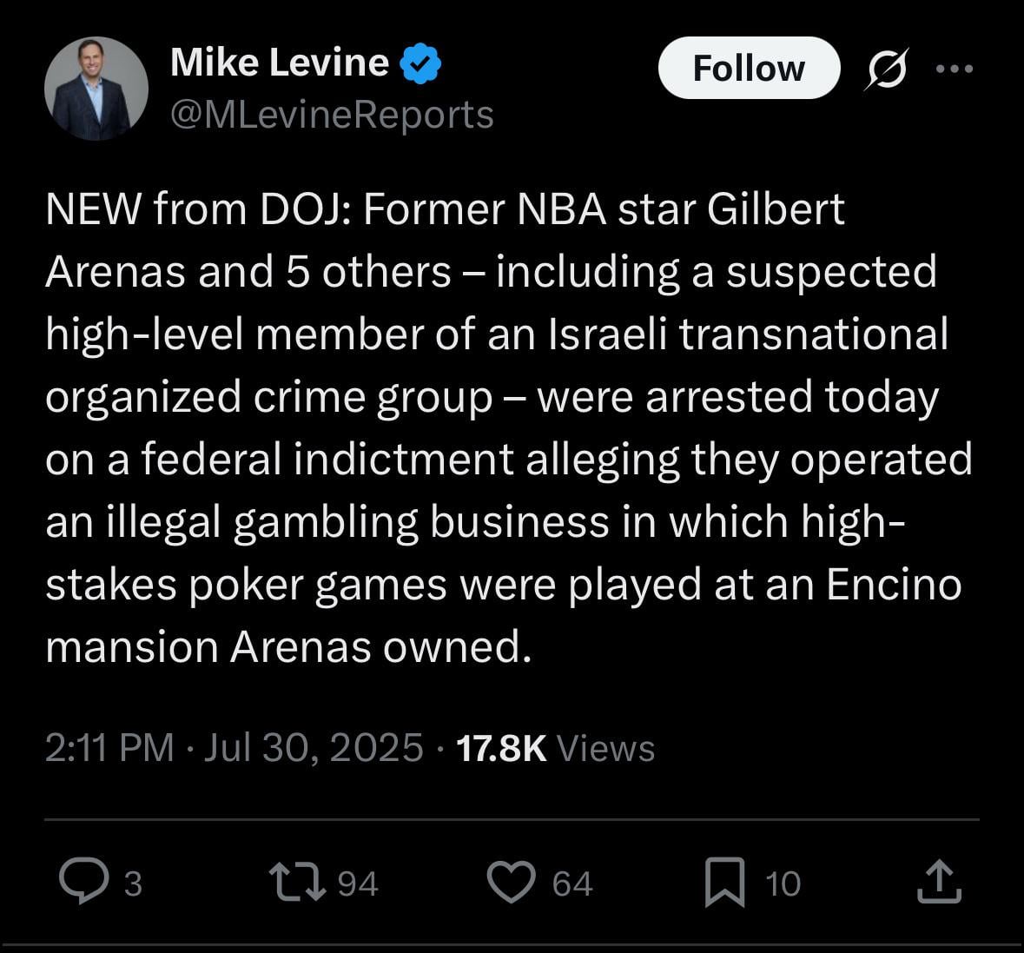Image resolution: width=1024 pixels, height=953 pixels.
Task: Like the tweet with the heart icon
Action: [x=511, y=881]
